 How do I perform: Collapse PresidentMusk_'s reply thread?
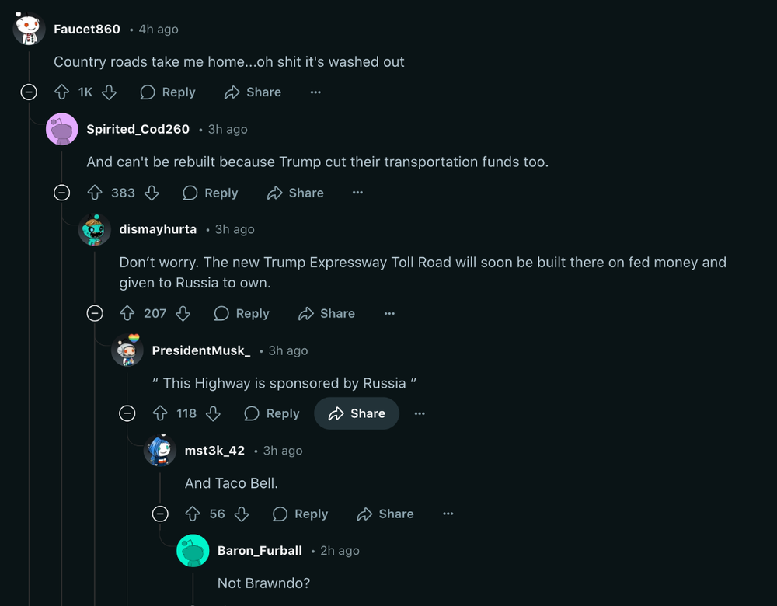coord(127,413)
